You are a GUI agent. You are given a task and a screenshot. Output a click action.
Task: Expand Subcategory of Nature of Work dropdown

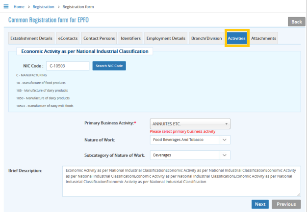[190, 155]
